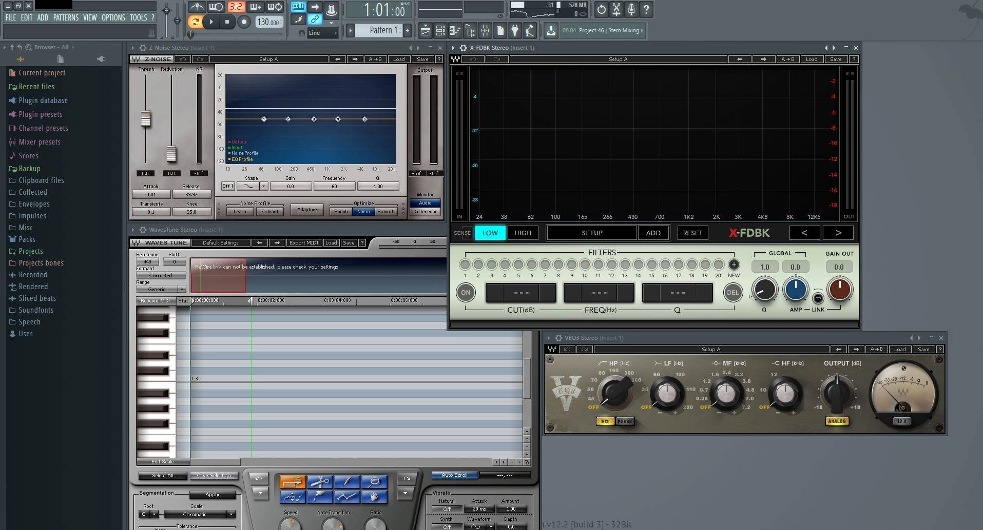Toggle Auto Scroll in Waves Tune
This screenshot has height=530, width=983.
[454, 475]
